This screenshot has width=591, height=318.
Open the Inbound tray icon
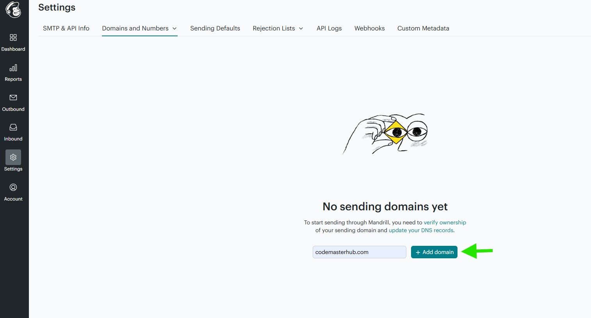coord(13,127)
